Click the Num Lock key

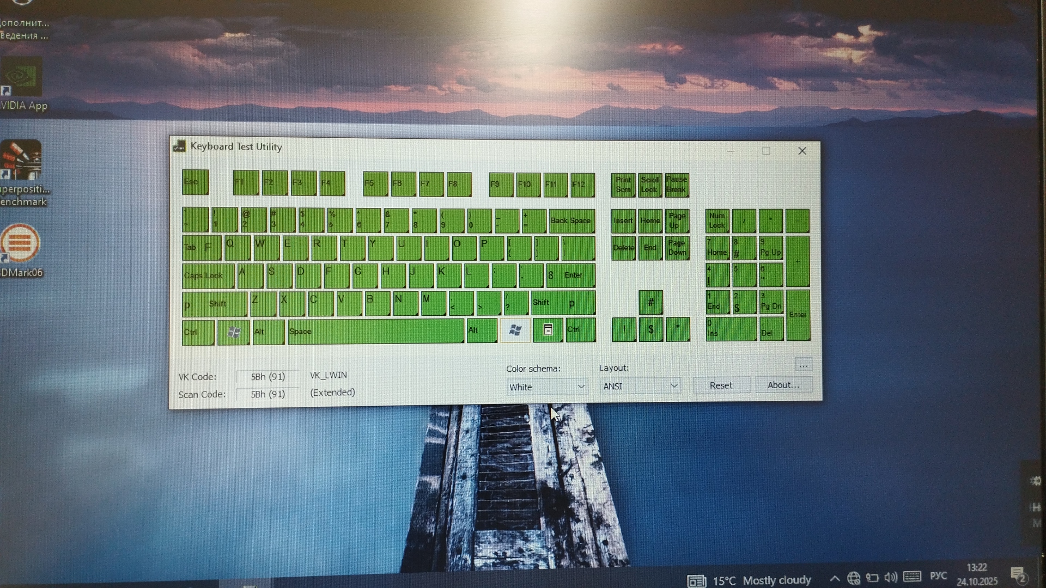(x=717, y=220)
